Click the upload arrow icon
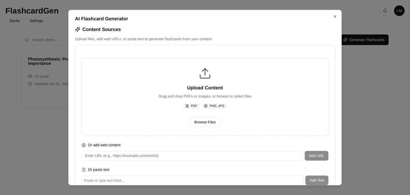410x195 pixels. [205, 73]
